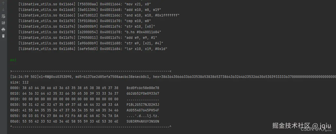
Task: Toggle the Soft-Wrap console icon
Action: click(x=3, y=16)
